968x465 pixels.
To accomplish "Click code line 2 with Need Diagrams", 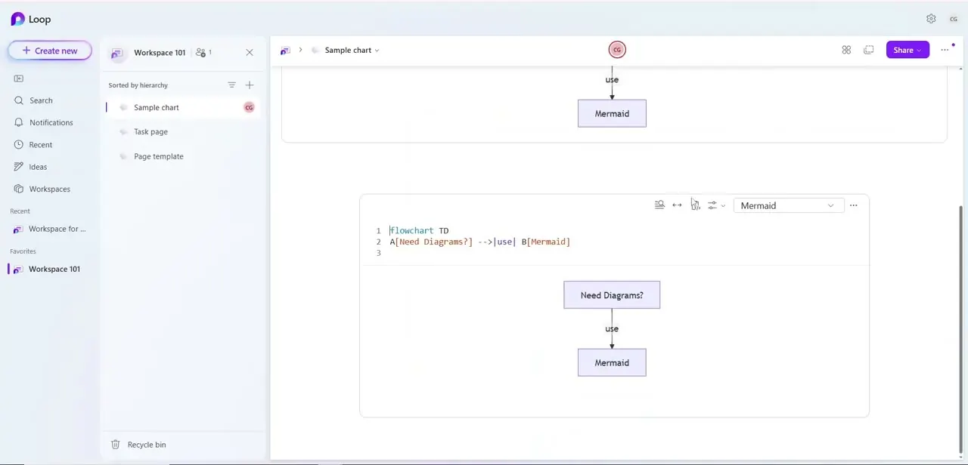I will [x=480, y=242].
